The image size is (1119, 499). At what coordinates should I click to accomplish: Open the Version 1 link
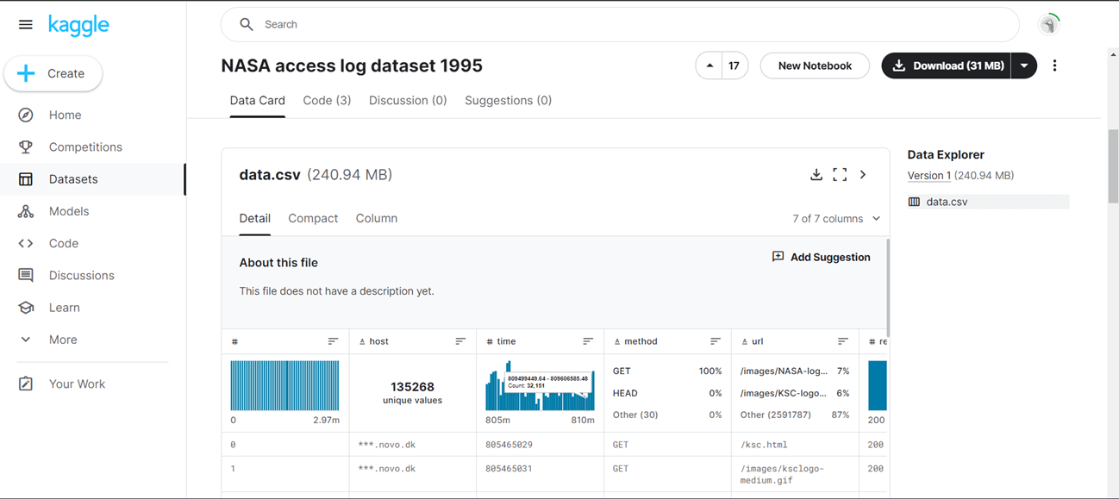[x=929, y=176]
